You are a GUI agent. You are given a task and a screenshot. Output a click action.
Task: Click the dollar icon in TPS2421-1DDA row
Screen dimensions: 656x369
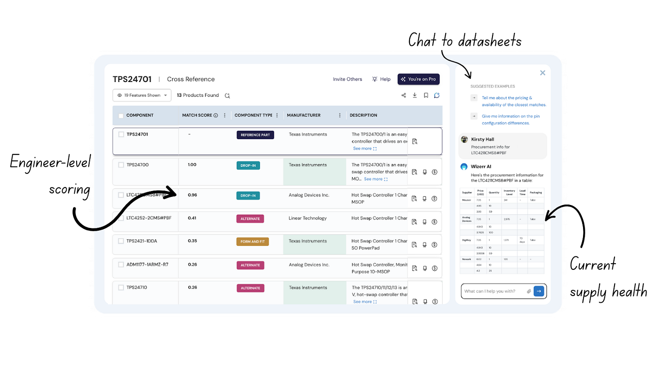coord(435,245)
